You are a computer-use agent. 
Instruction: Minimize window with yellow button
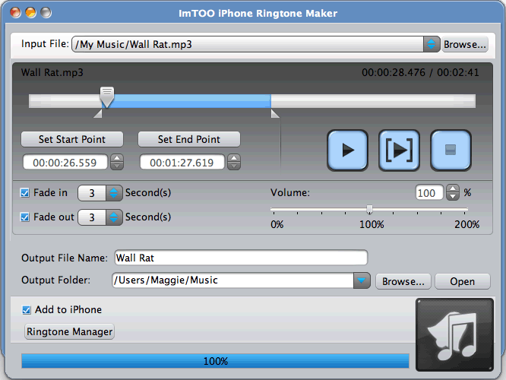coord(30,13)
